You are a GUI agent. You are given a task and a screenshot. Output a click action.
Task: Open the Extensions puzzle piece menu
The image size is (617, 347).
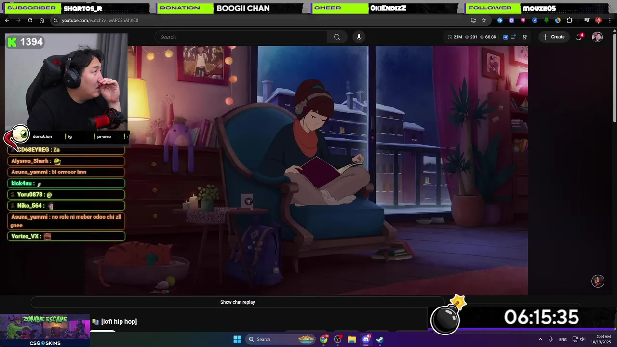[x=569, y=20]
